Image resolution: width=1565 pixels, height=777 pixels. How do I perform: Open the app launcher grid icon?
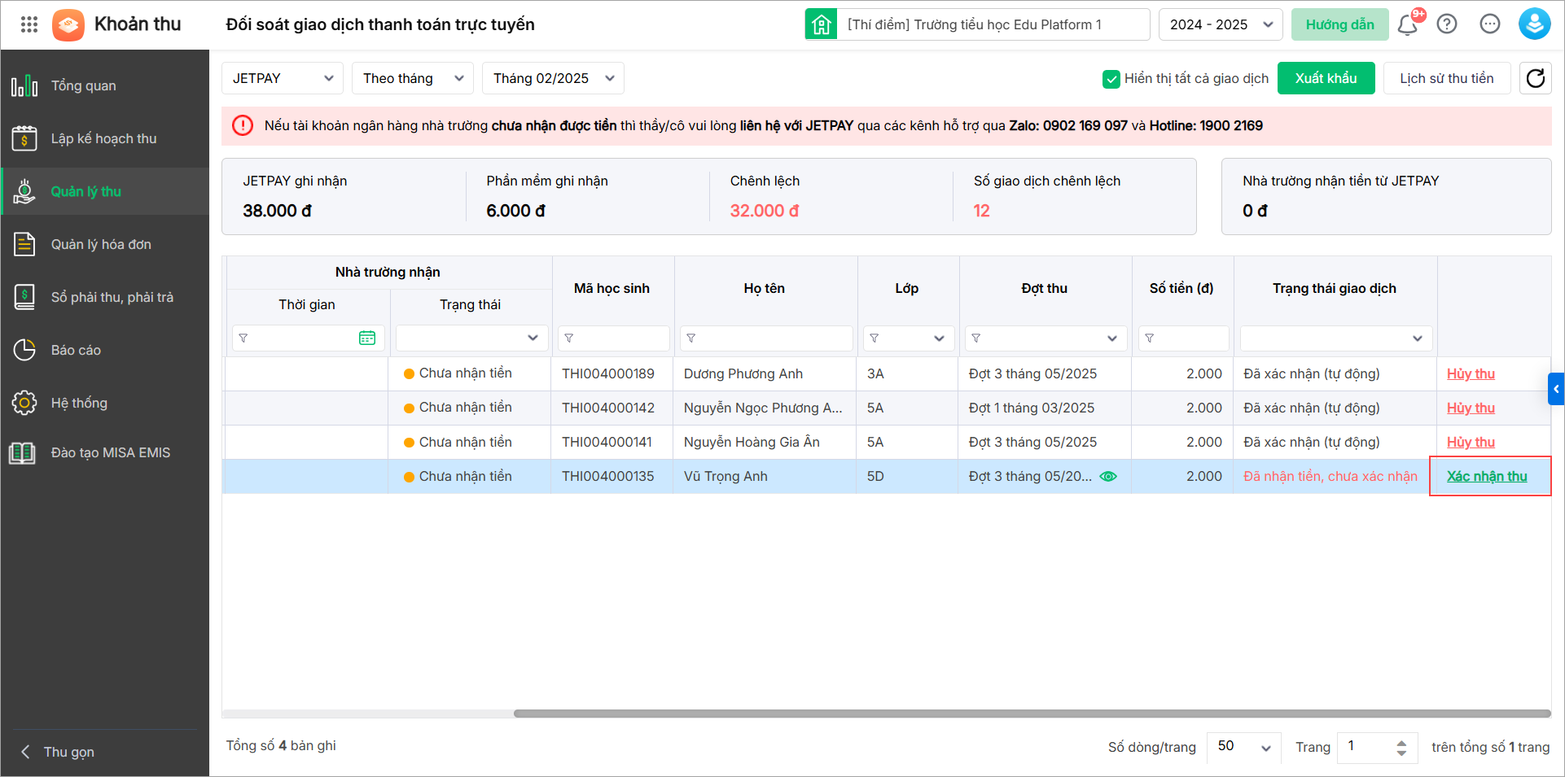pyautogui.click(x=29, y=24)
